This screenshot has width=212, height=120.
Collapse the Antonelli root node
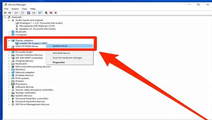pos(5,17)
